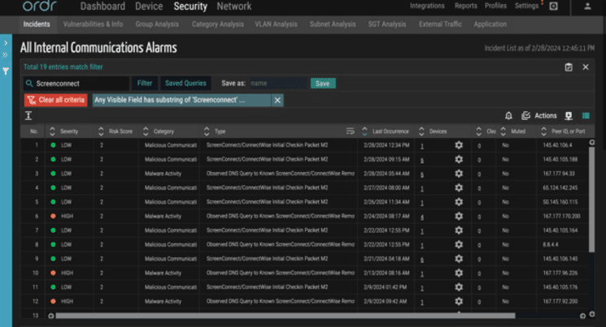The height and width of the screenshot is (327, 606).
Task: Expand the left sidebar with the arrow icon
Action: coord(6,43)
